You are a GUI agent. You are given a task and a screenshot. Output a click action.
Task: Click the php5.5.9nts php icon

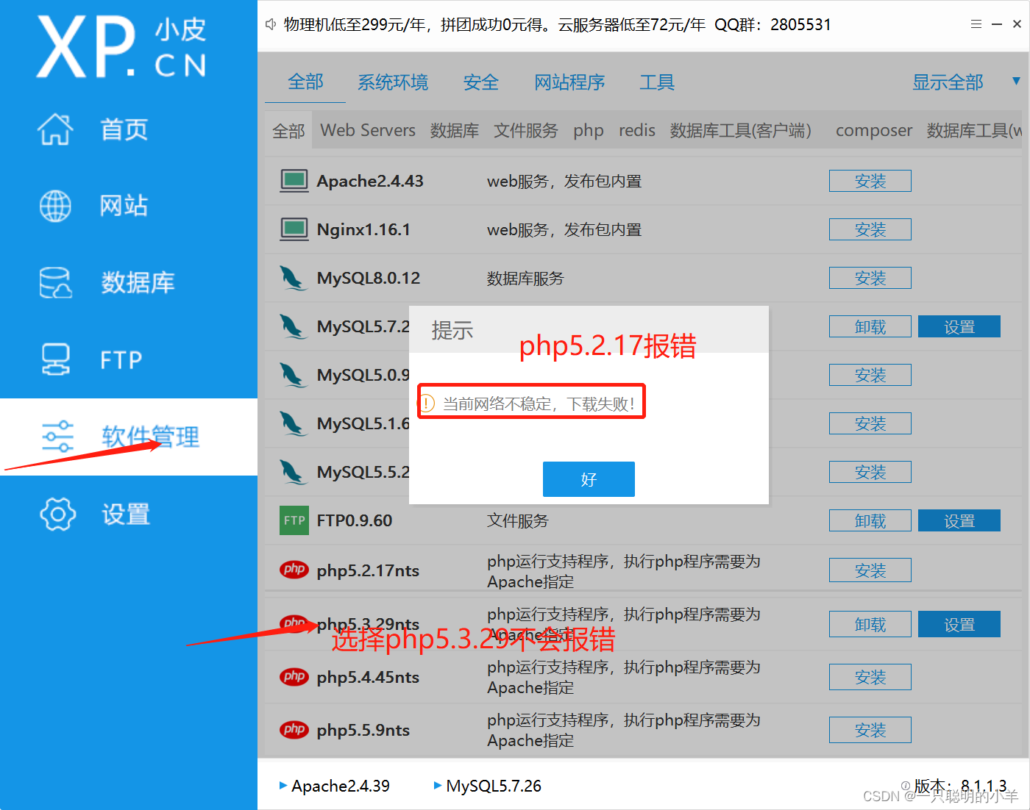(294, 729)
